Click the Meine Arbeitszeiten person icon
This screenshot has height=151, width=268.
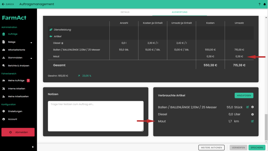pyautogui.click(x=4, y=96)
